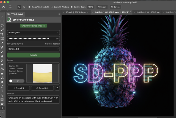This screenshot has width=176, height=118.
Task: Select the Pen tool
Action: tap(2, 87)
